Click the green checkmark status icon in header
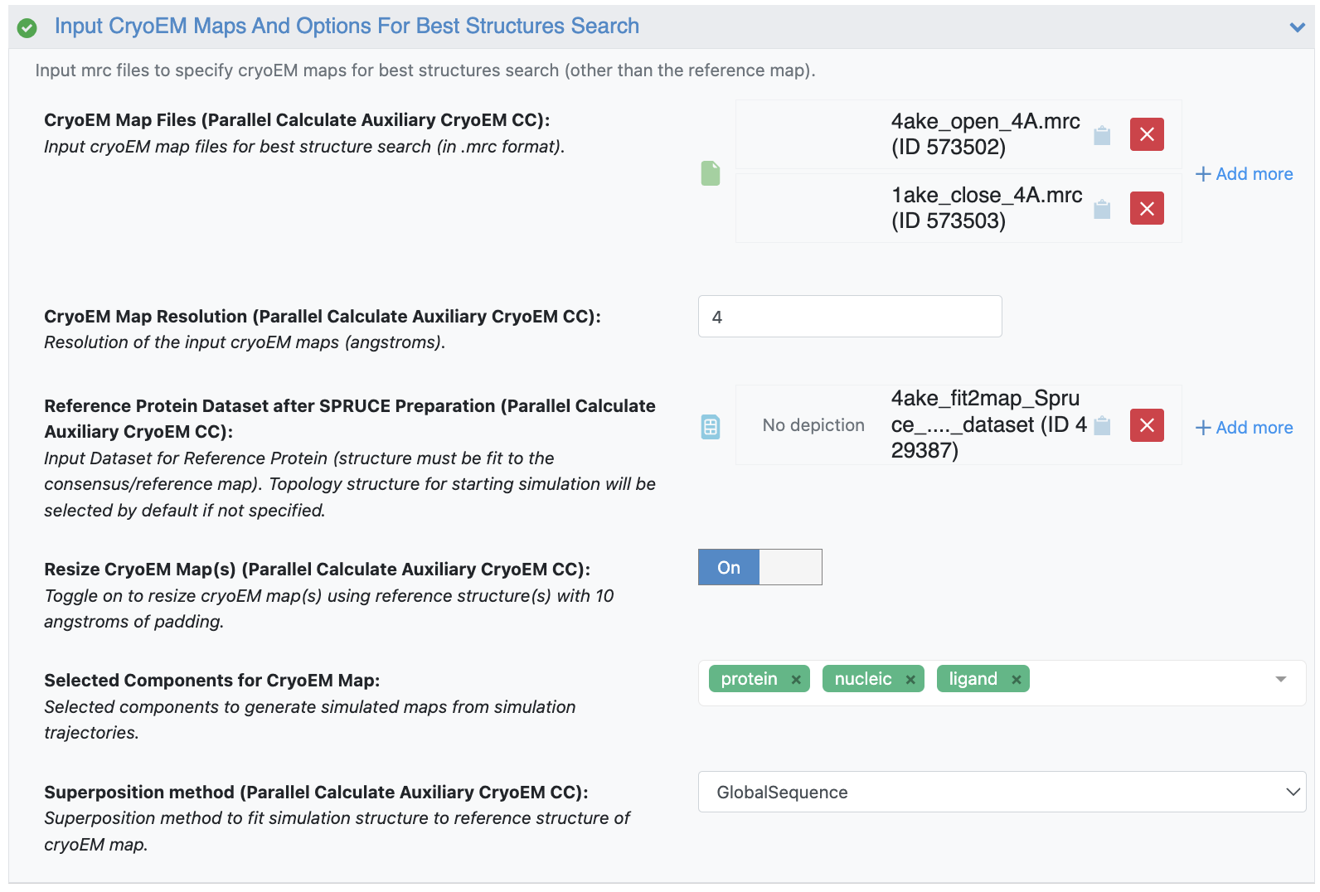1320x892 pixels. 27,27
